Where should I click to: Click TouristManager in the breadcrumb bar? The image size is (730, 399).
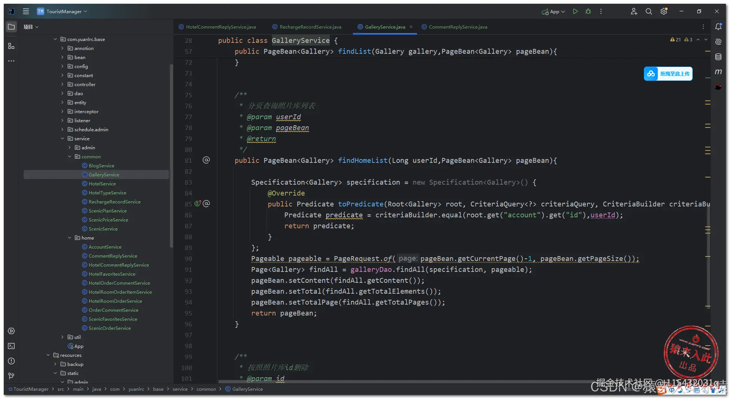31,389
